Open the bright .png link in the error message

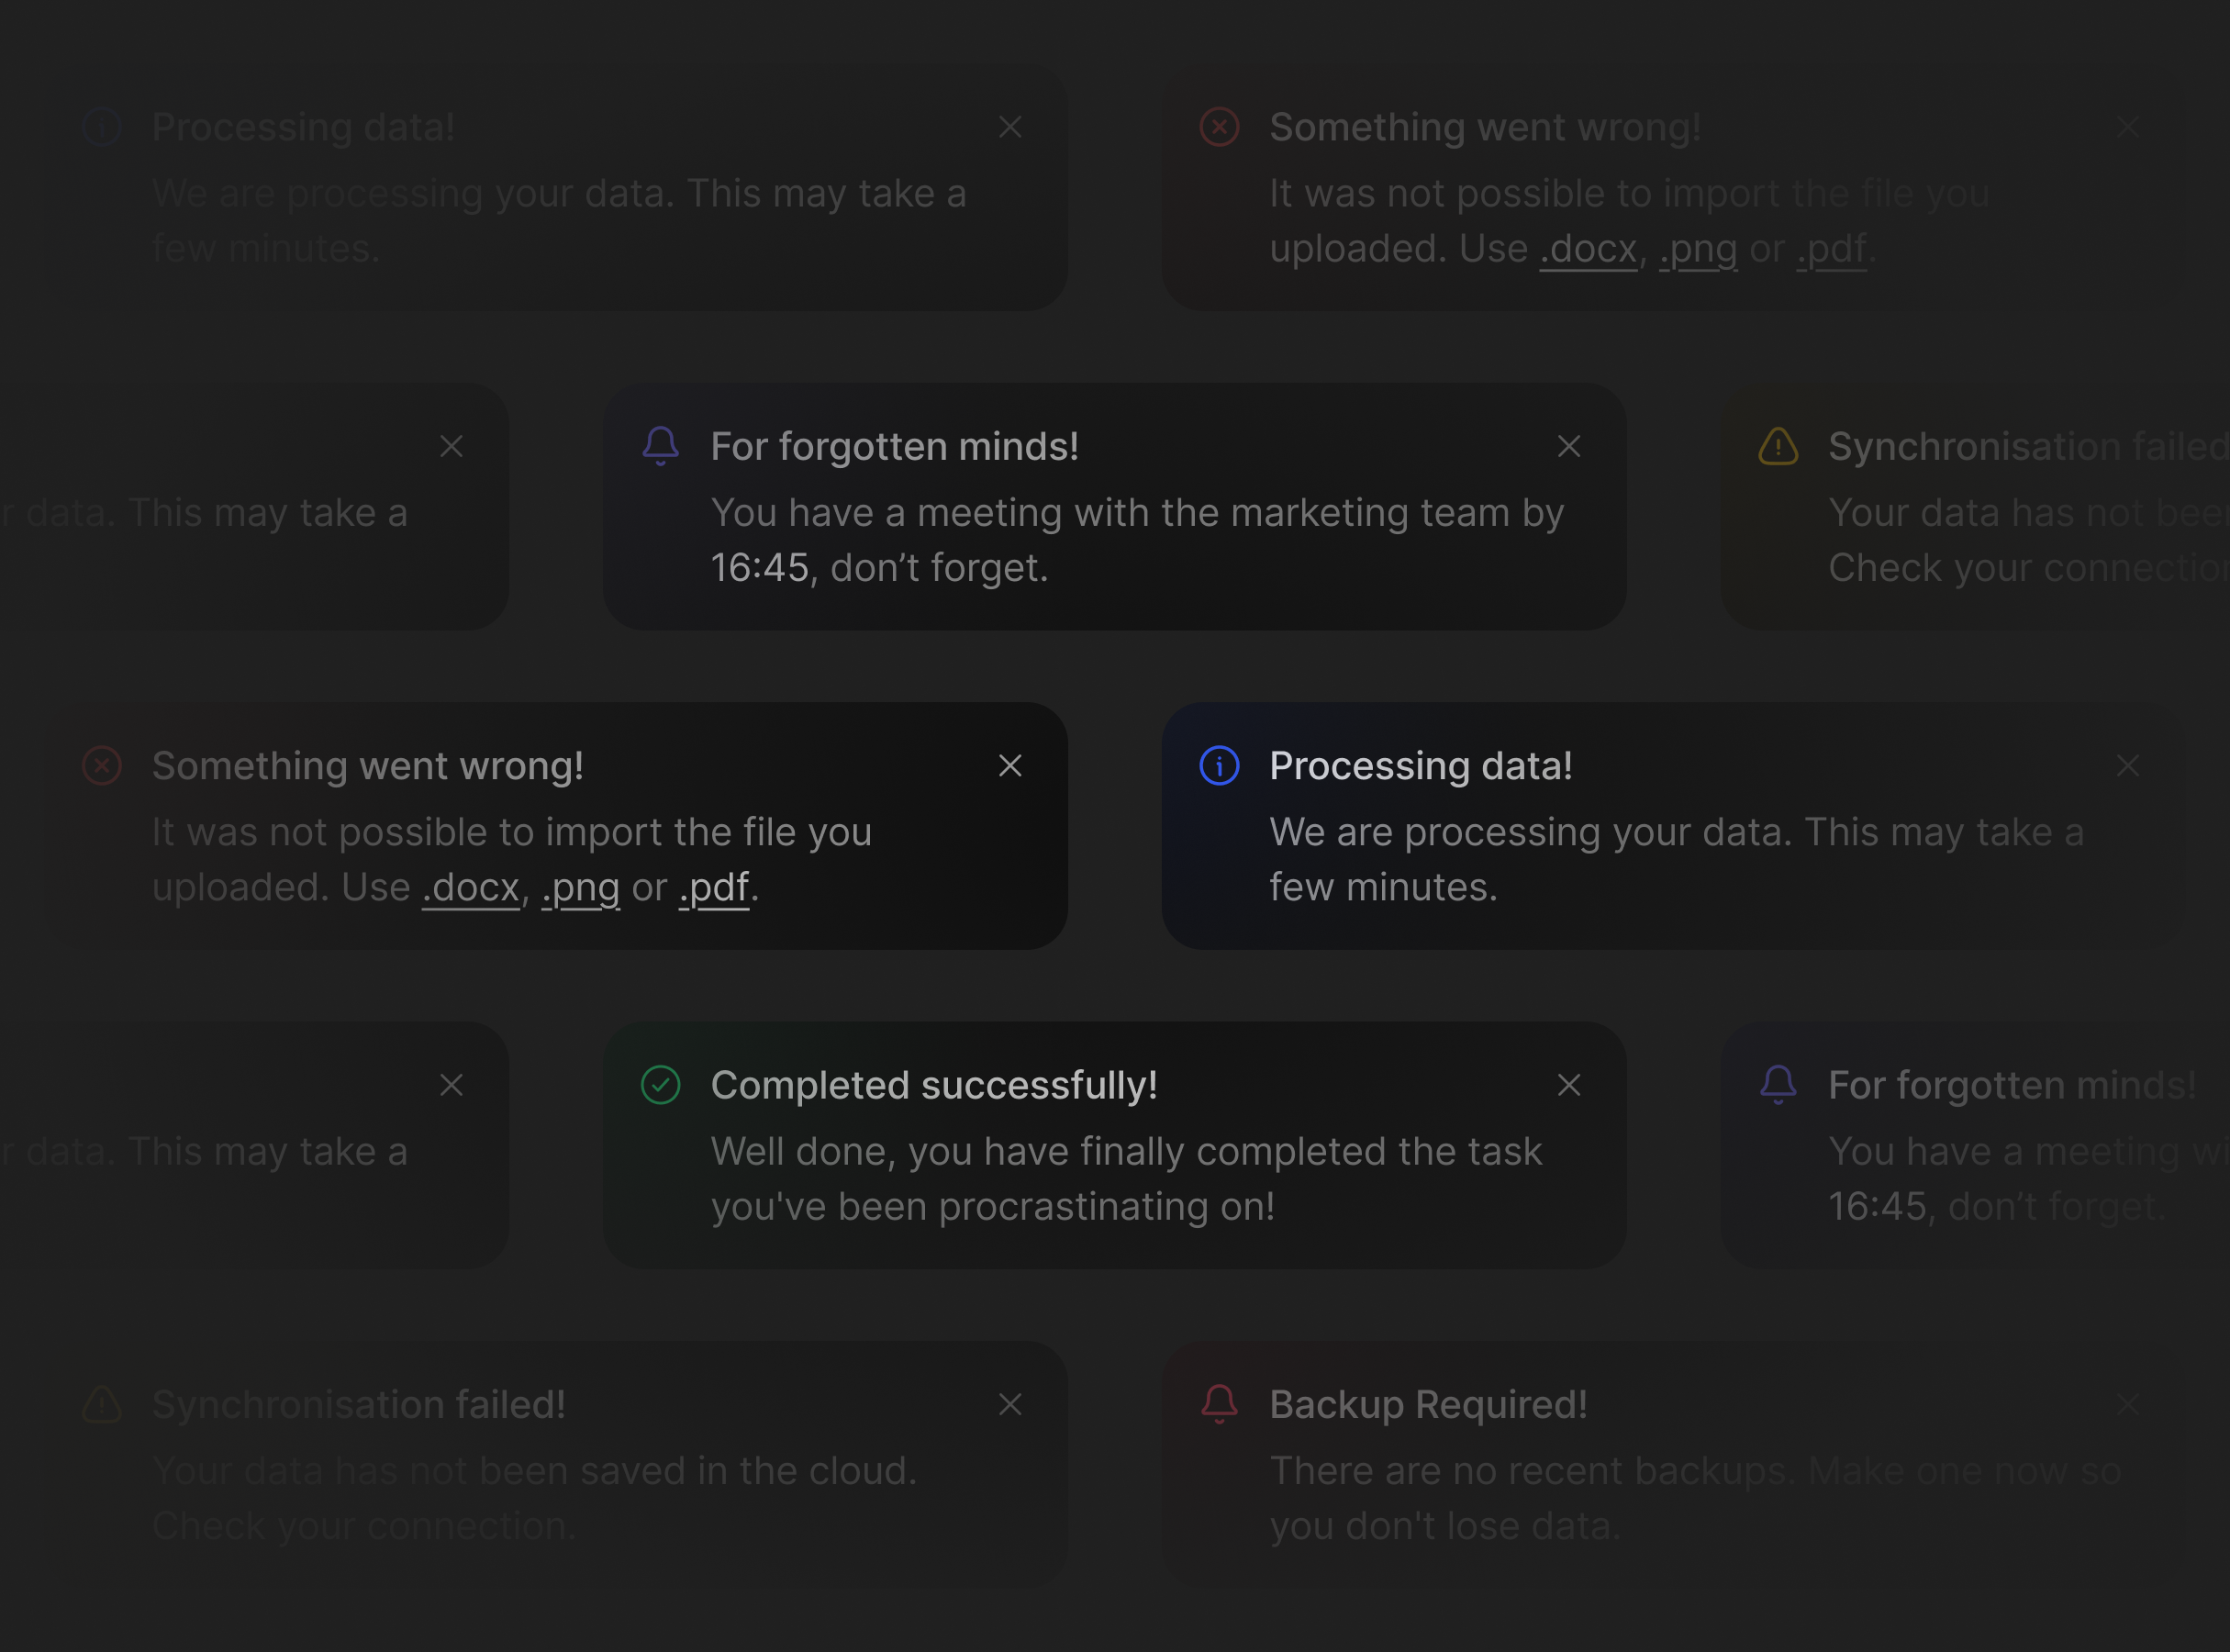coord(581,888)
